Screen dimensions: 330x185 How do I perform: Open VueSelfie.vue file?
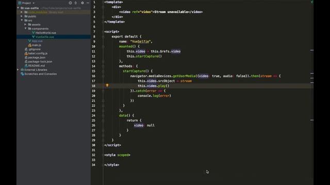pos(45,37)
